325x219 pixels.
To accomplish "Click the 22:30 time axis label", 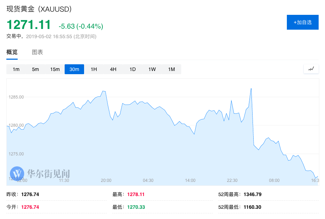I will tap(232, 180).
